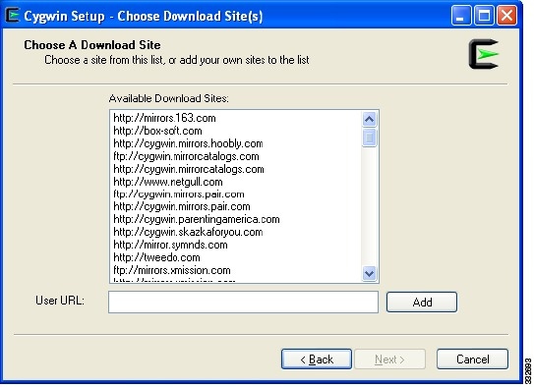Click the Add button
Screen dimensions: 534x387
coord(422,302)
